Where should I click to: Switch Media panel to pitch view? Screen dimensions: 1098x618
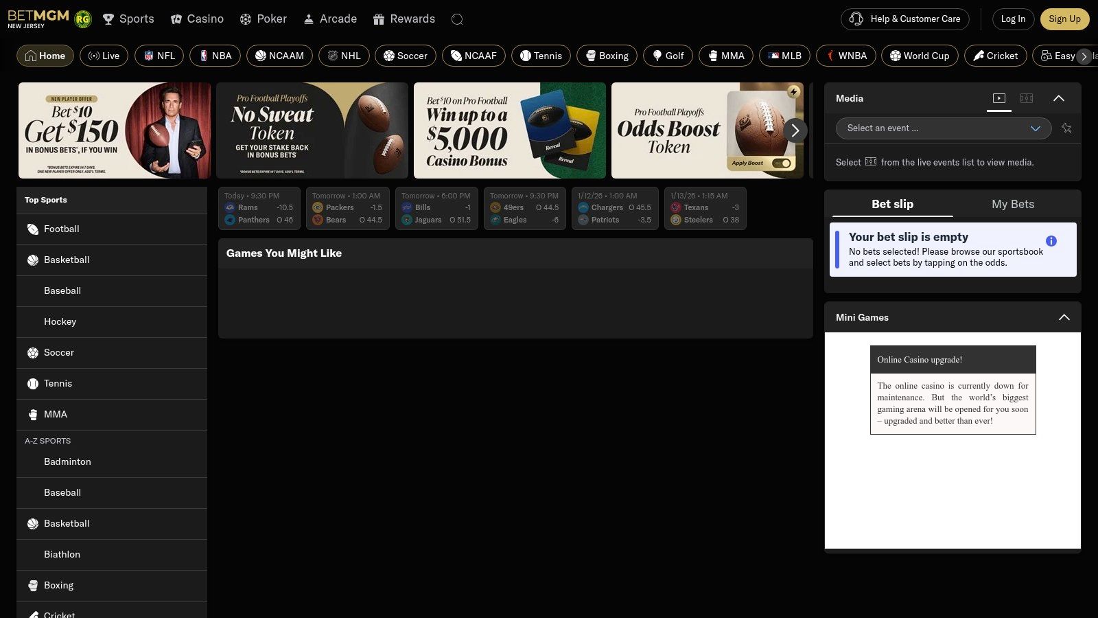point(1027,98)
